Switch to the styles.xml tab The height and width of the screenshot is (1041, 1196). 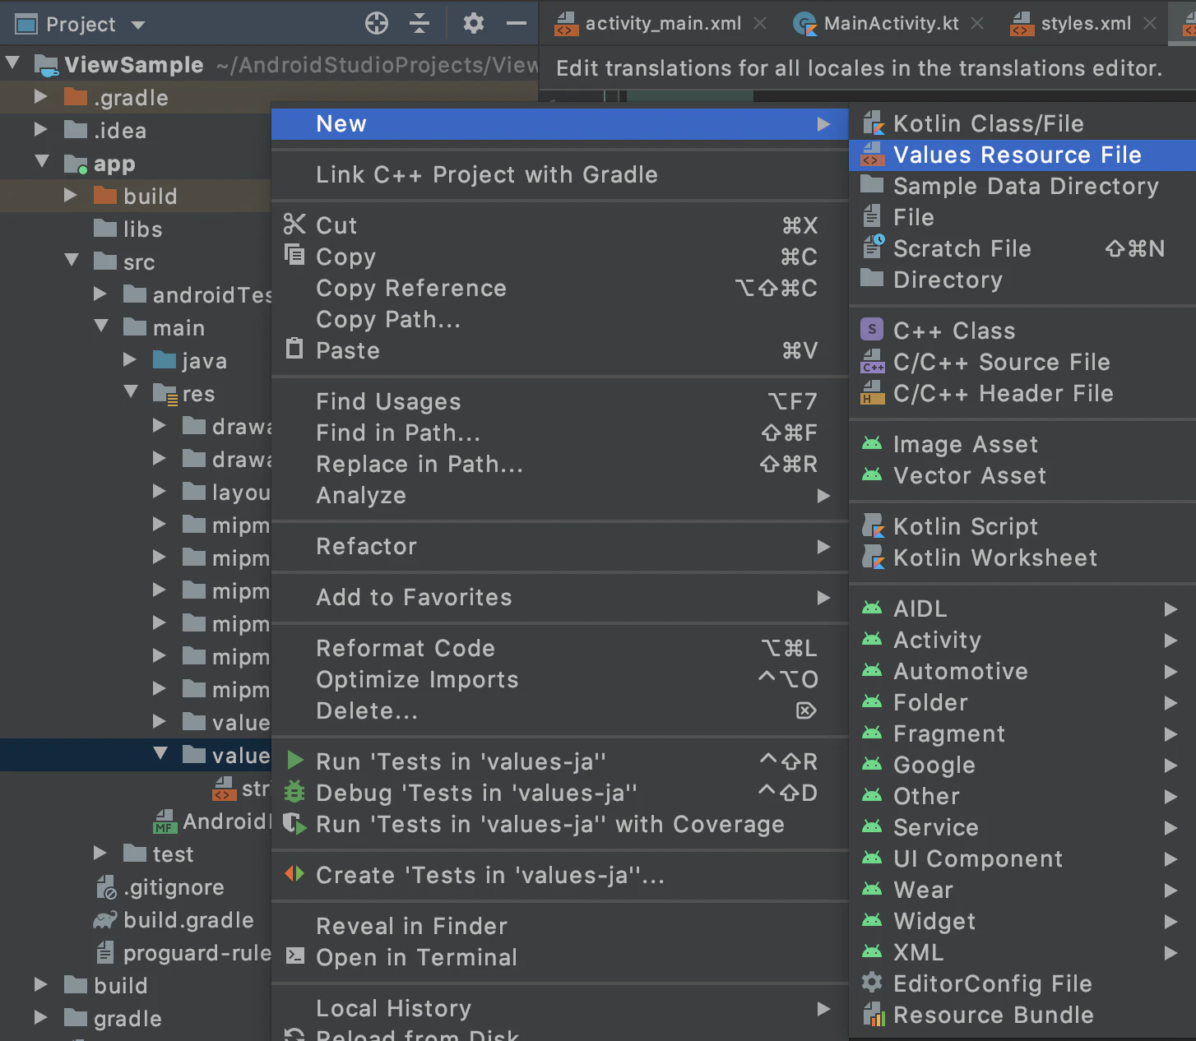(1086, 23)
